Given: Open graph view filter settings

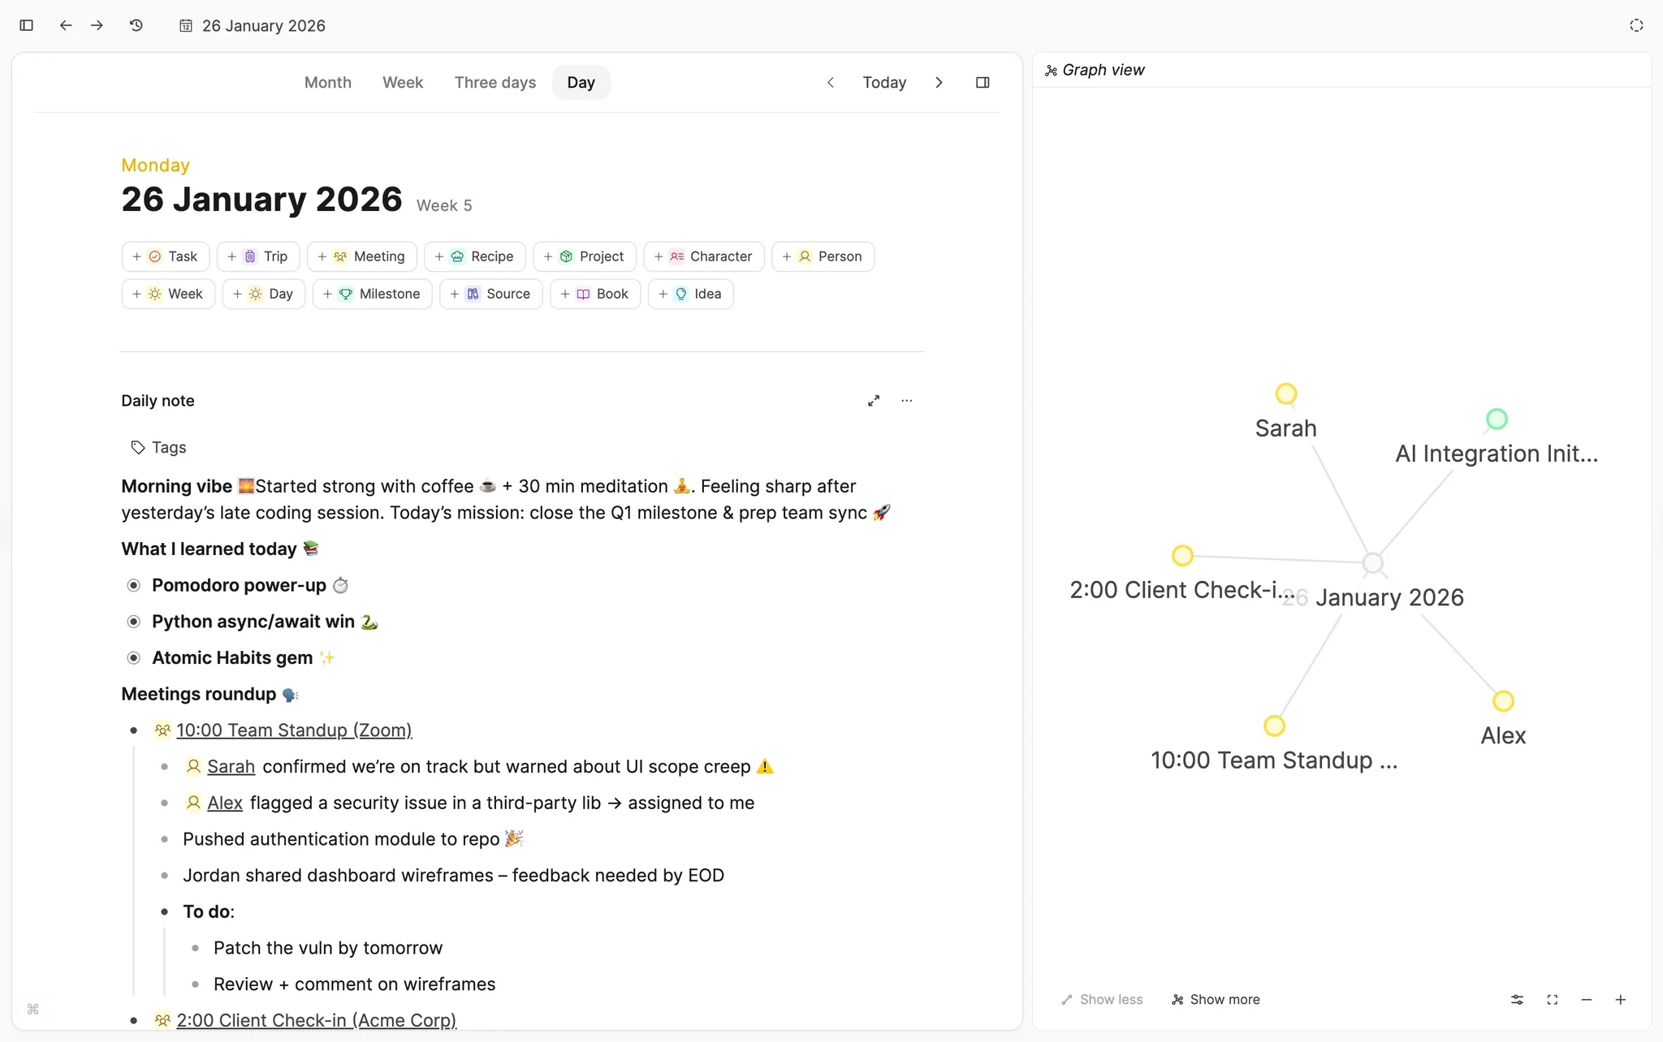Looking at the screenshot, I should click(1515, 999).
